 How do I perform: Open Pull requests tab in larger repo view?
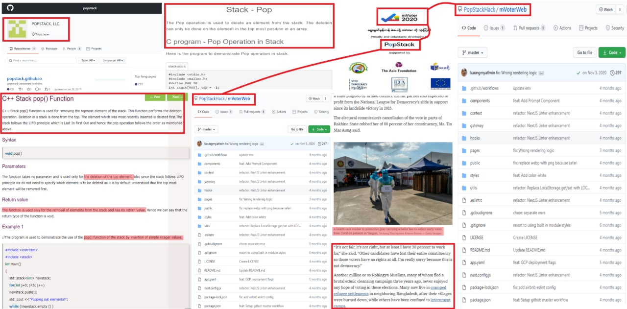coord(529,28)
